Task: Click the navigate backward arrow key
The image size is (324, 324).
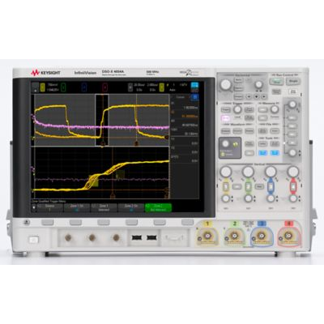Action: pyautogui.click(x=249, y=96)
